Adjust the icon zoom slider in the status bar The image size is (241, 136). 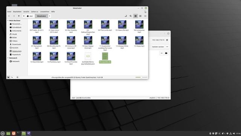(142, 77)
